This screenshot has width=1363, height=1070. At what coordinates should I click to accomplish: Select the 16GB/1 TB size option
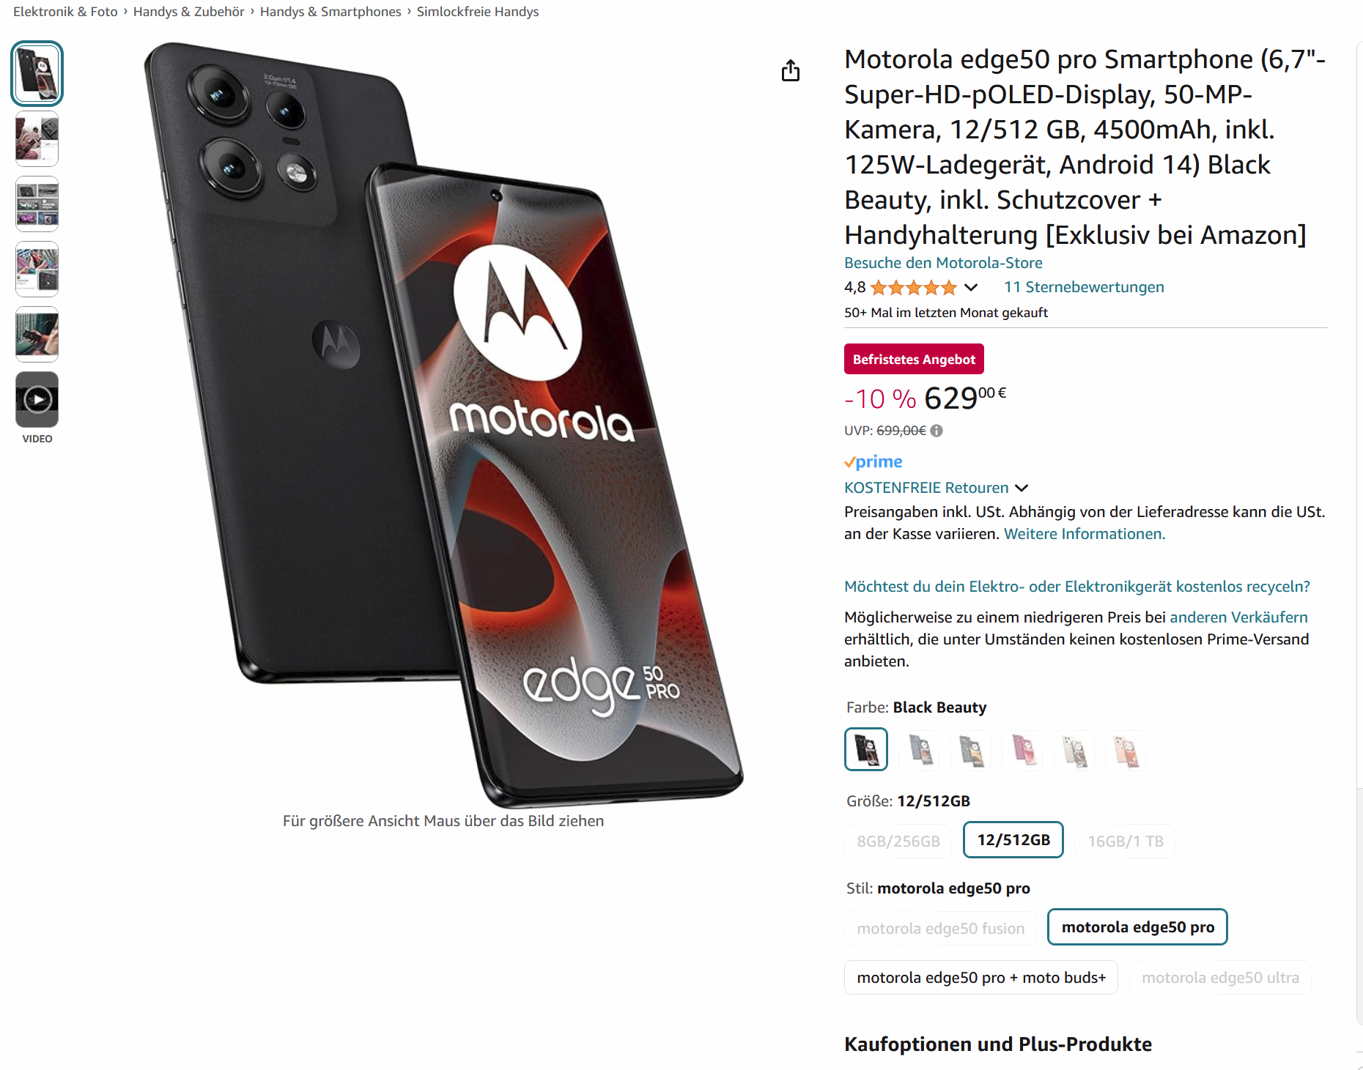1125,841
